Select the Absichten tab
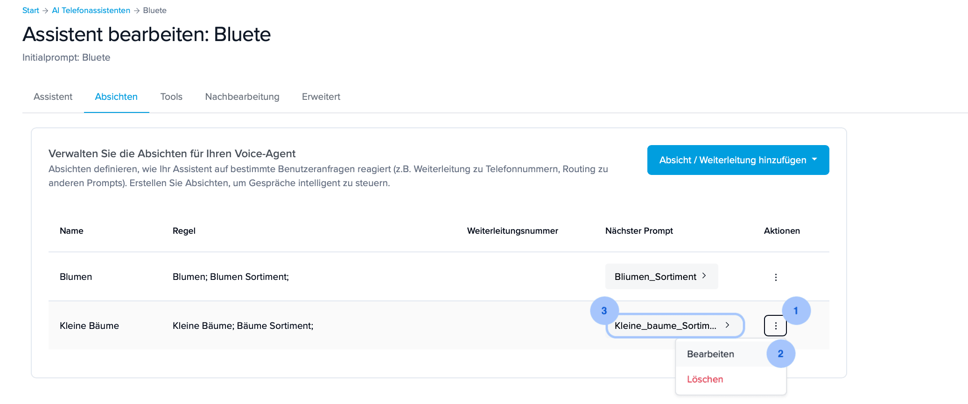The width and height of the screenshot is (968, 404). pos(116,97)
